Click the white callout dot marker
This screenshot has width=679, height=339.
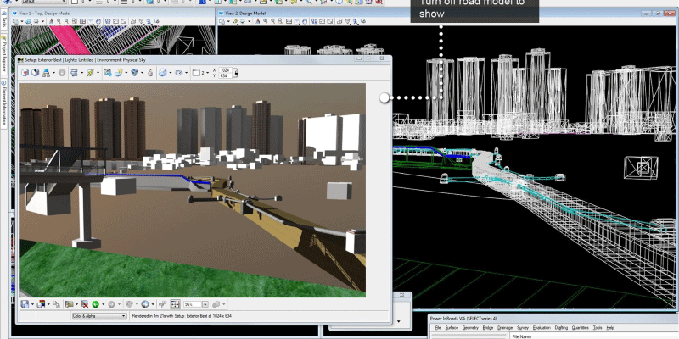384,97
